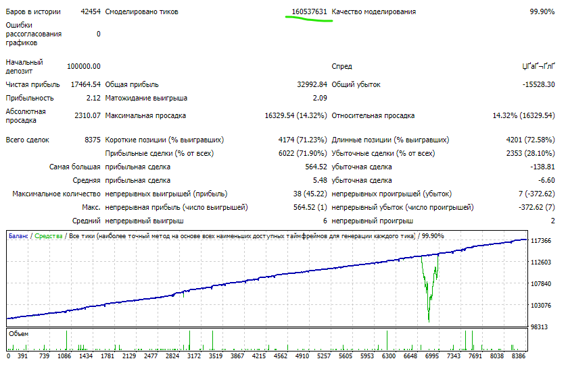The width and height of the screenshot is (568, 365).
Task: Select the initial deposit value 100000.00
Action: 84,66
